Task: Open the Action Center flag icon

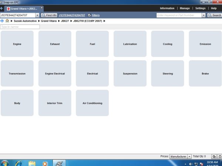Action: point(202,164)
